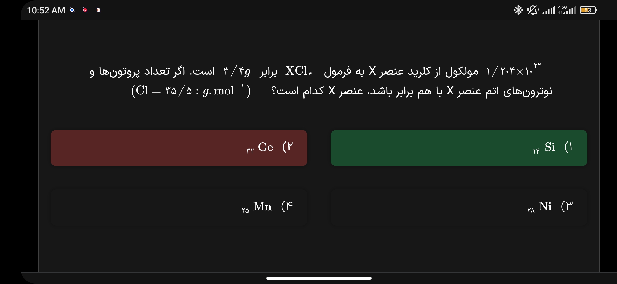Image resolution: width=617 pixels, height=284 pixels.
Task: Tap the first signal strength bars
Action: [x=549, y=11]
